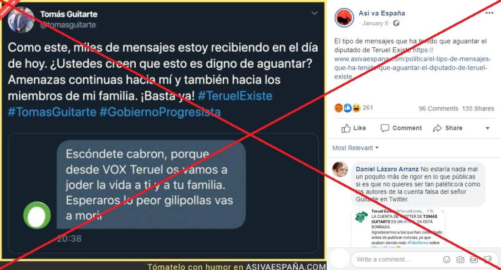Image resolution: width=501 pixels, height=270 pixels.
Task: Open the emoji picker in comment box
Action: pos(446,260)
